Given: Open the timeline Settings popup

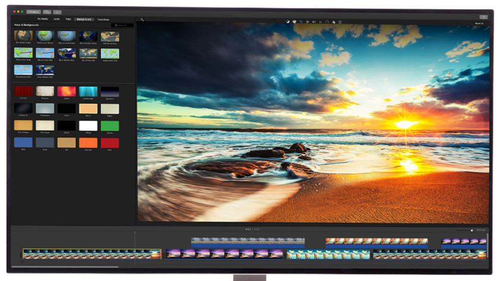Looking at the screenshot, I should click(x=480, y=229).
